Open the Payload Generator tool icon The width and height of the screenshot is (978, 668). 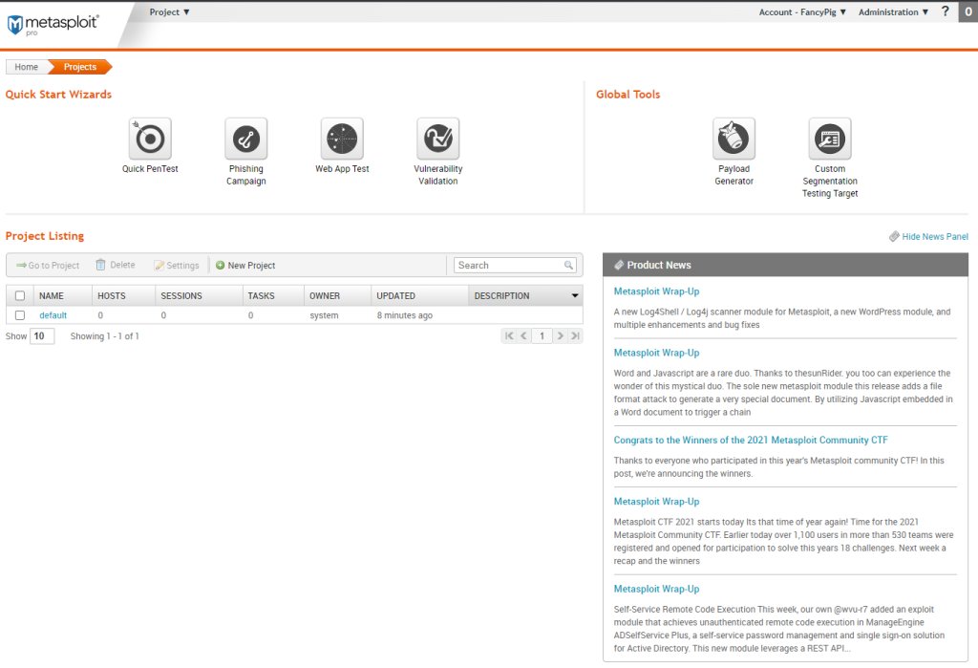tap(734, 139)
